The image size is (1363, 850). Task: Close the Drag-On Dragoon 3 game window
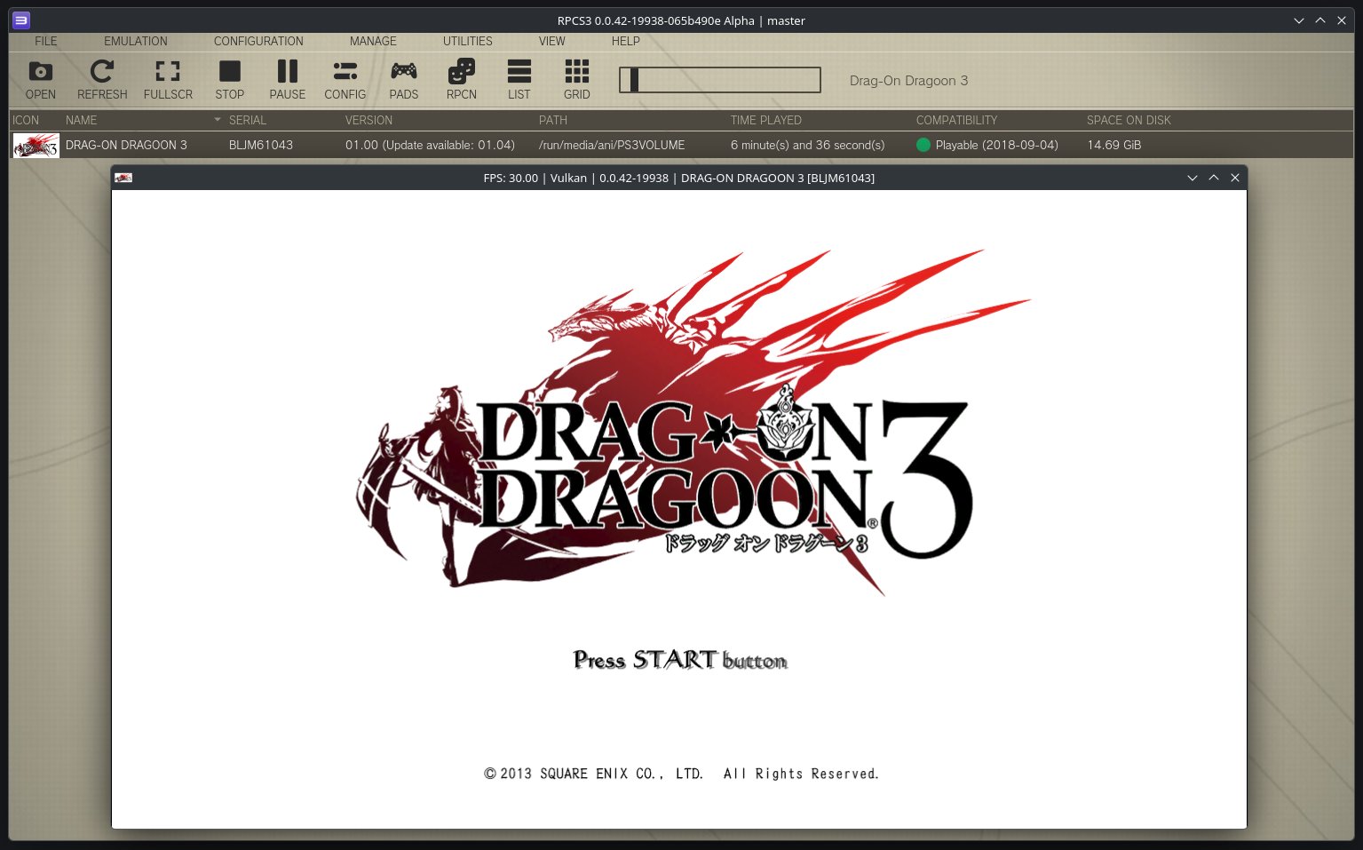(1235, 178)
